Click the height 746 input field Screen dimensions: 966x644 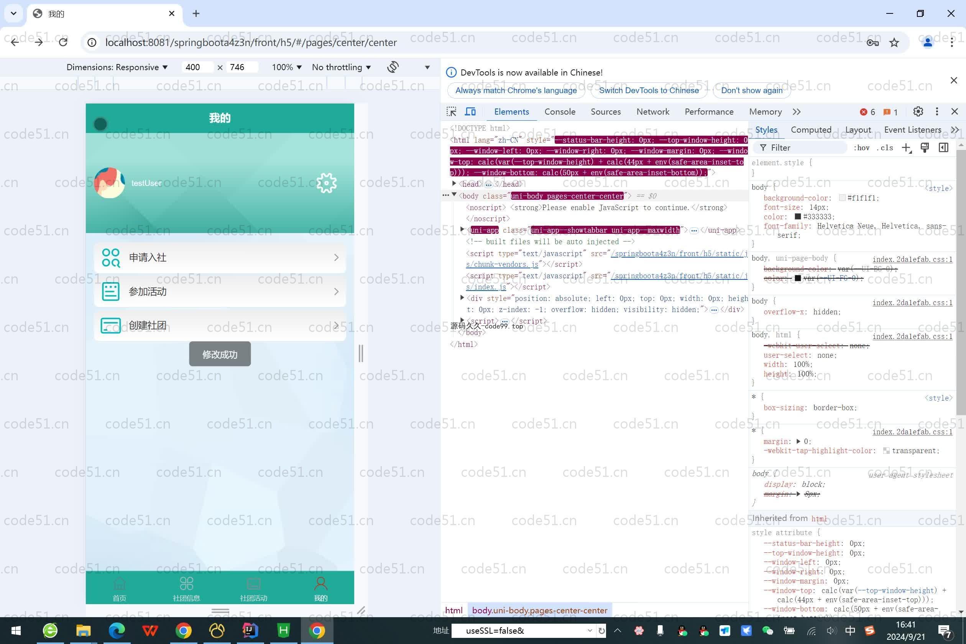tap(242, 67)
